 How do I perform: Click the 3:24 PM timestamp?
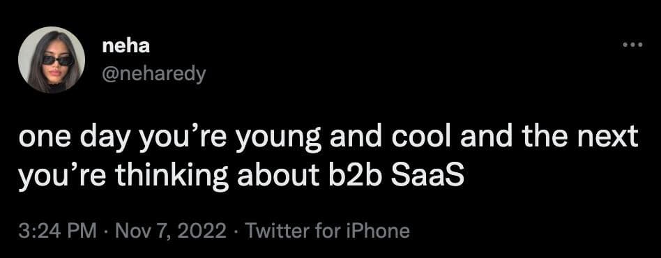coord(58,231)
